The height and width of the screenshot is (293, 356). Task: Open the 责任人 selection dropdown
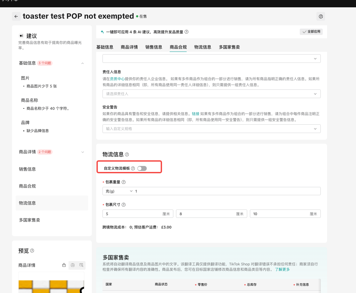click(211, 94)
